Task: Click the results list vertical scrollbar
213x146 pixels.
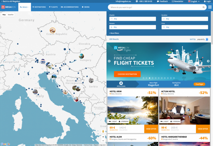Action: pos(212,28)
